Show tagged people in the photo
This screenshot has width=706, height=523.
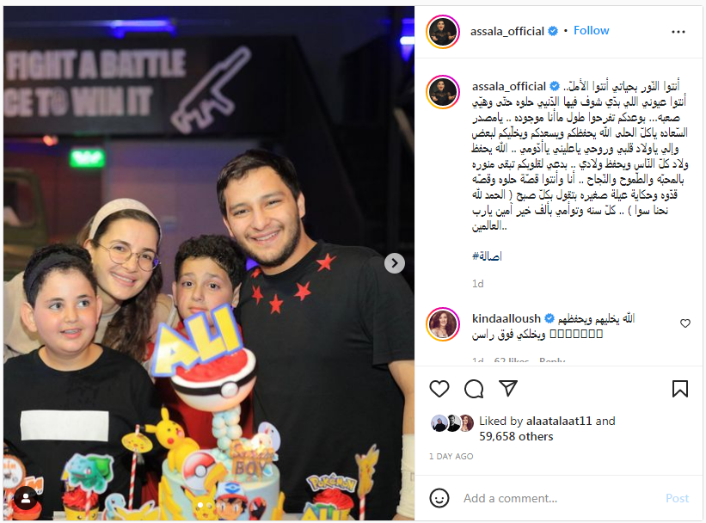tap(26, 498)
